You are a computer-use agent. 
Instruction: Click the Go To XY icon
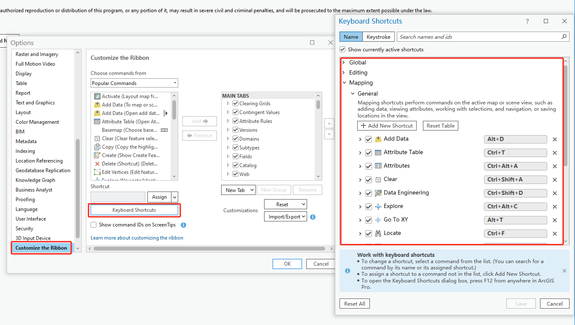tap(378, 220)
